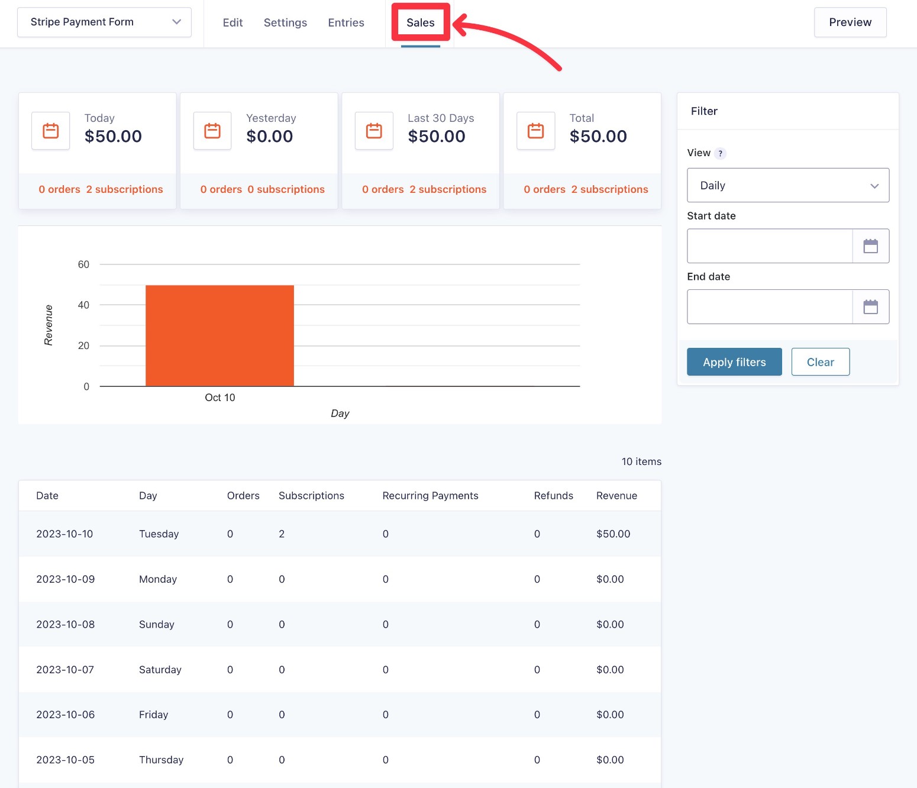The height and width of the screenshot is (788, 917).
Task: Click the $50.00 revenue cell for Tuesday
Action: (613, 534)
